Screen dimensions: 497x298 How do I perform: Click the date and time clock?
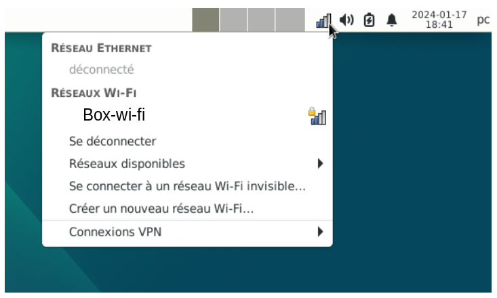[x=439, y=20]
